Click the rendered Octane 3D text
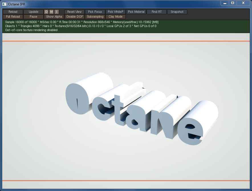This screenshot has width=252, height=191. tap(141, 109)
